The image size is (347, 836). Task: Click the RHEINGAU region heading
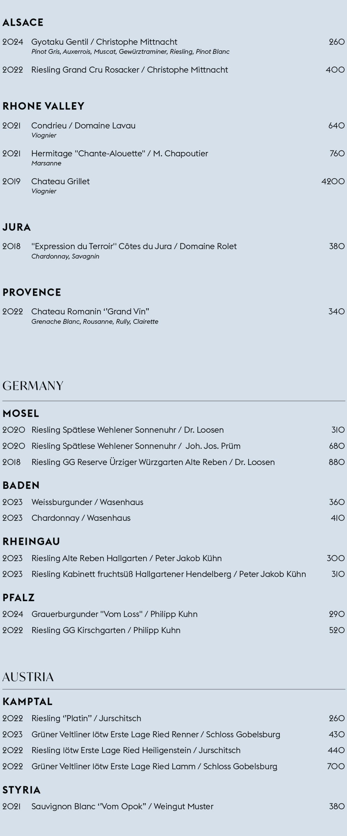tap(31, 541)
